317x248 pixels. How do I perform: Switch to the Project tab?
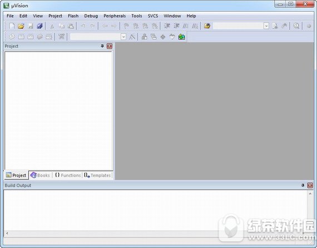point(16,175)
